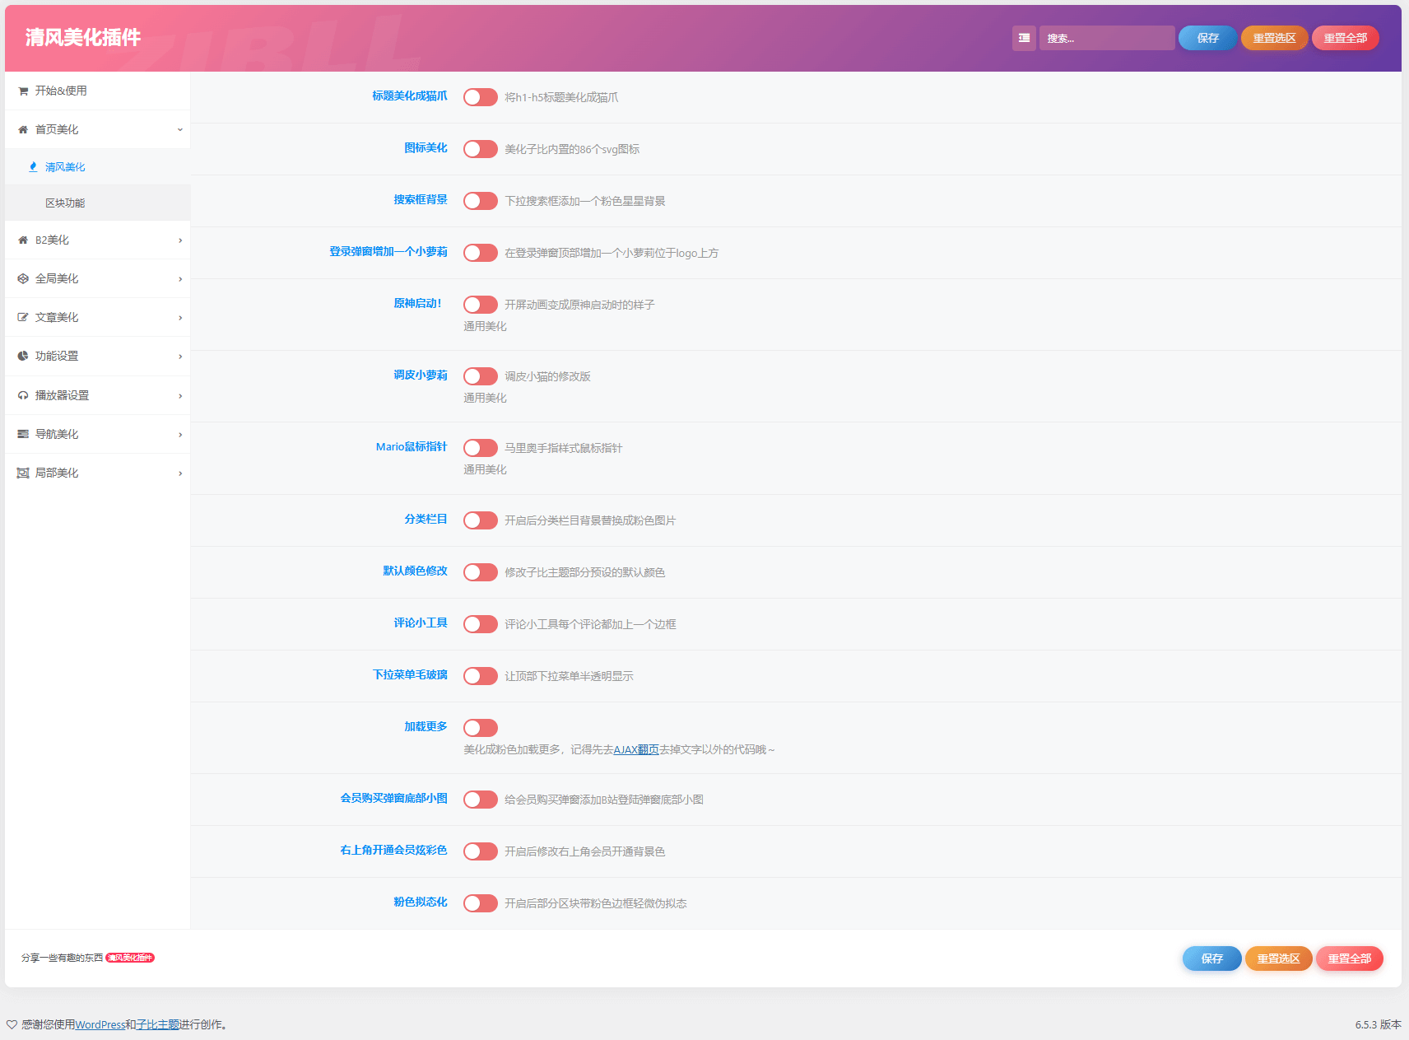Switch on 加载更多
This screenshot has height=1040, width=1409.
tap(481, 728)
